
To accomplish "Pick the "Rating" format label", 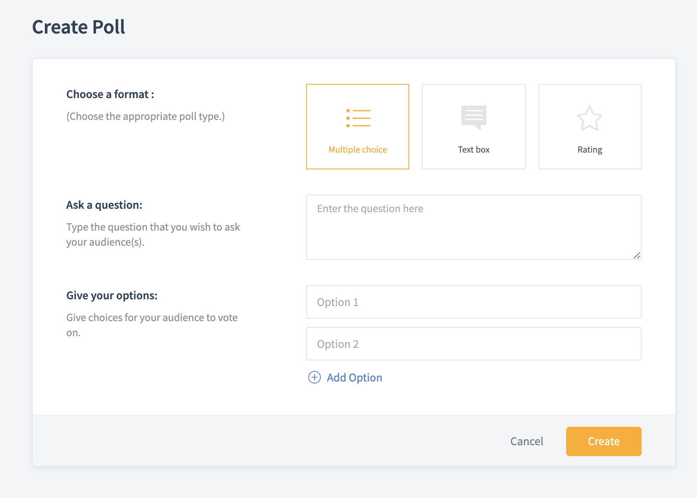I will pos(590,150).
